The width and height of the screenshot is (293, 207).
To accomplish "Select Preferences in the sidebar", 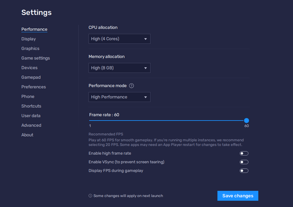I will click(33, 87).
